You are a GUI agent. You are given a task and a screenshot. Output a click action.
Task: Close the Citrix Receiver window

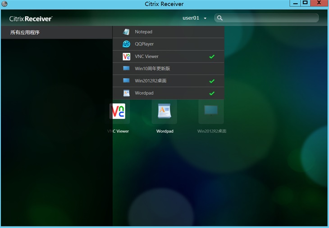coord(319,3)
